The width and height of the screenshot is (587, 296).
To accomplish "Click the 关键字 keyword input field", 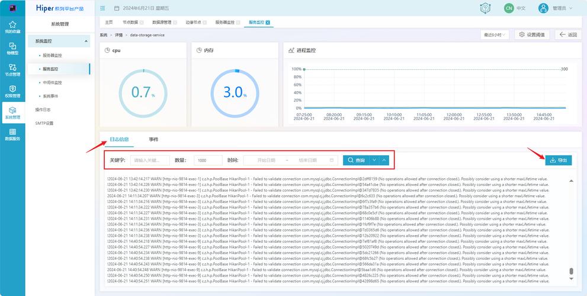I will pyautogui.click(x=150, y=160).
